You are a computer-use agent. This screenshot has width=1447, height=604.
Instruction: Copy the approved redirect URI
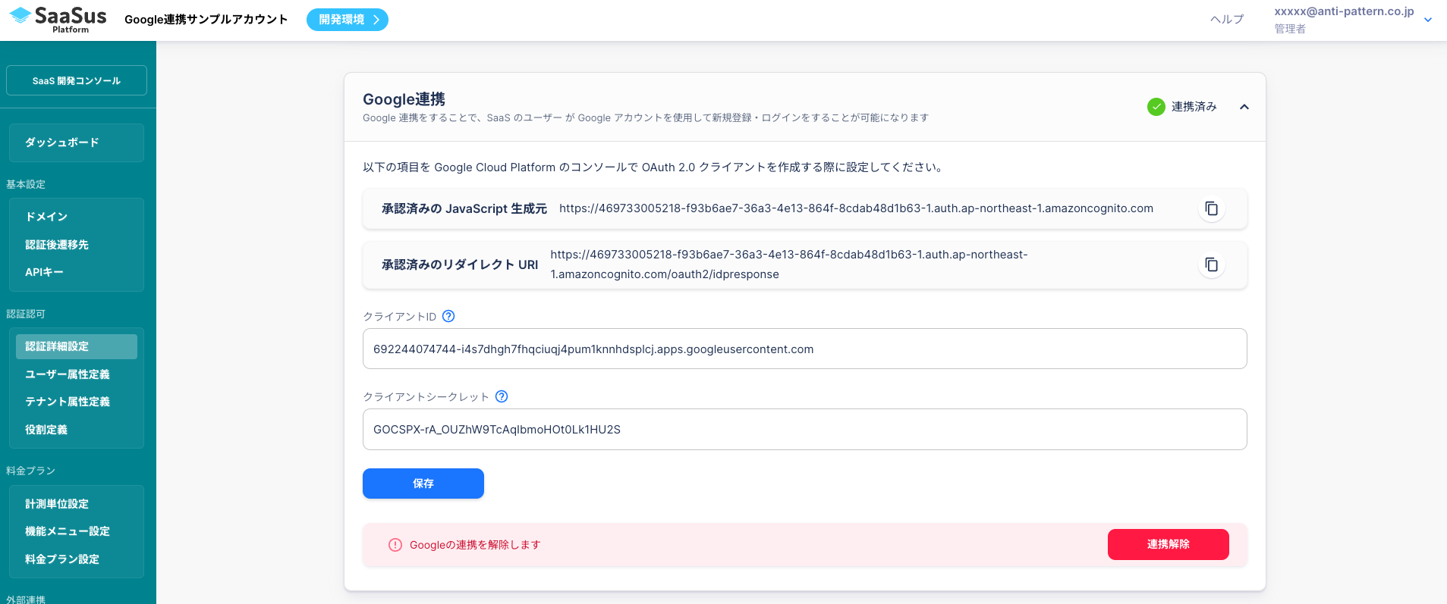click(1212, 264)
